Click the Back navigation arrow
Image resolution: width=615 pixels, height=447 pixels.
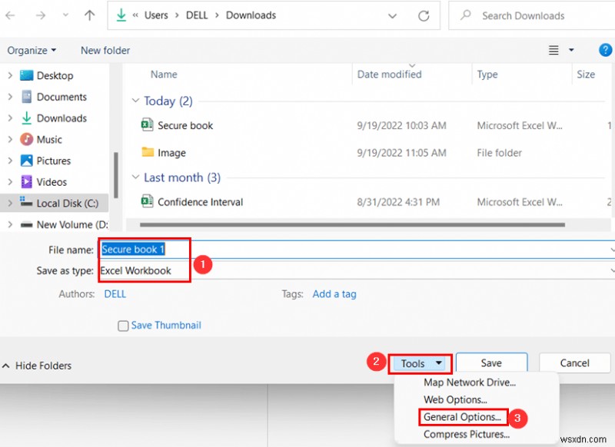(10, 15)
